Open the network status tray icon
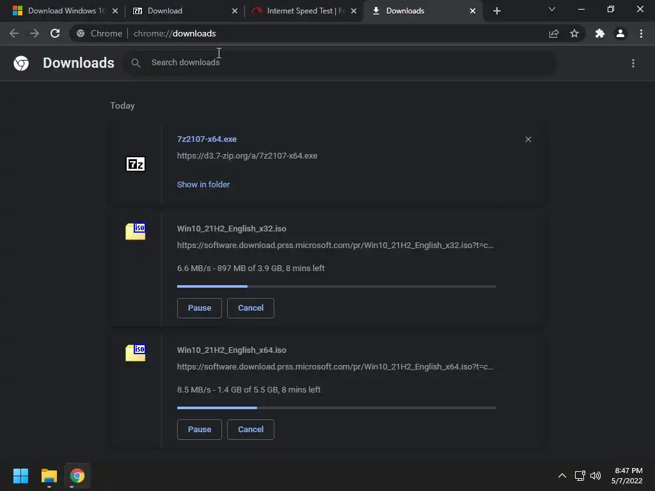Screen dimensions: 655x491 (x=580, y=476)
